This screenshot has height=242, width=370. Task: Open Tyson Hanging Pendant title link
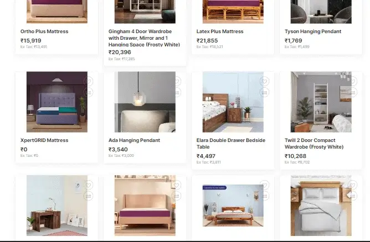(312, 31)
